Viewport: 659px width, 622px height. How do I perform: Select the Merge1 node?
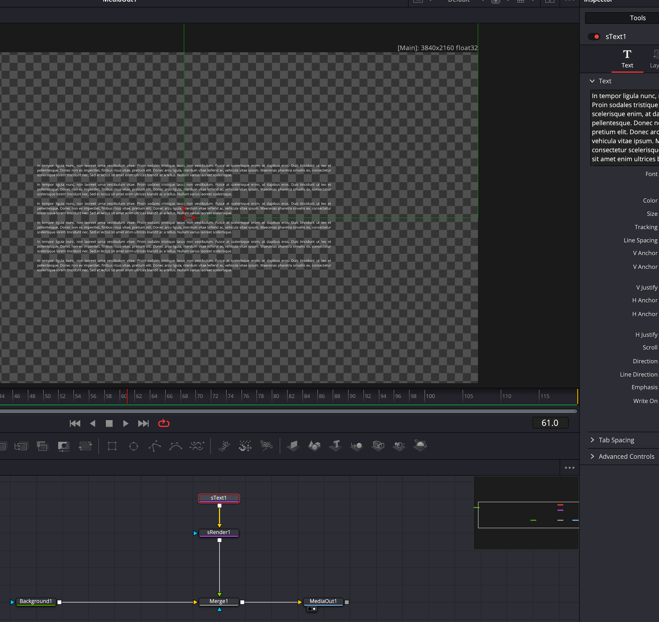click(219, 602)
